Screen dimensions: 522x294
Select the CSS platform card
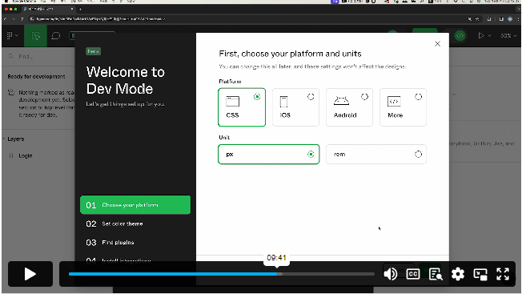(x=242, y=107)
